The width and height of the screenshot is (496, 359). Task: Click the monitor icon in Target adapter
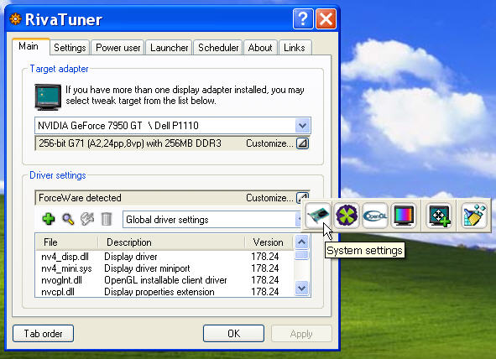coord(48,97)
